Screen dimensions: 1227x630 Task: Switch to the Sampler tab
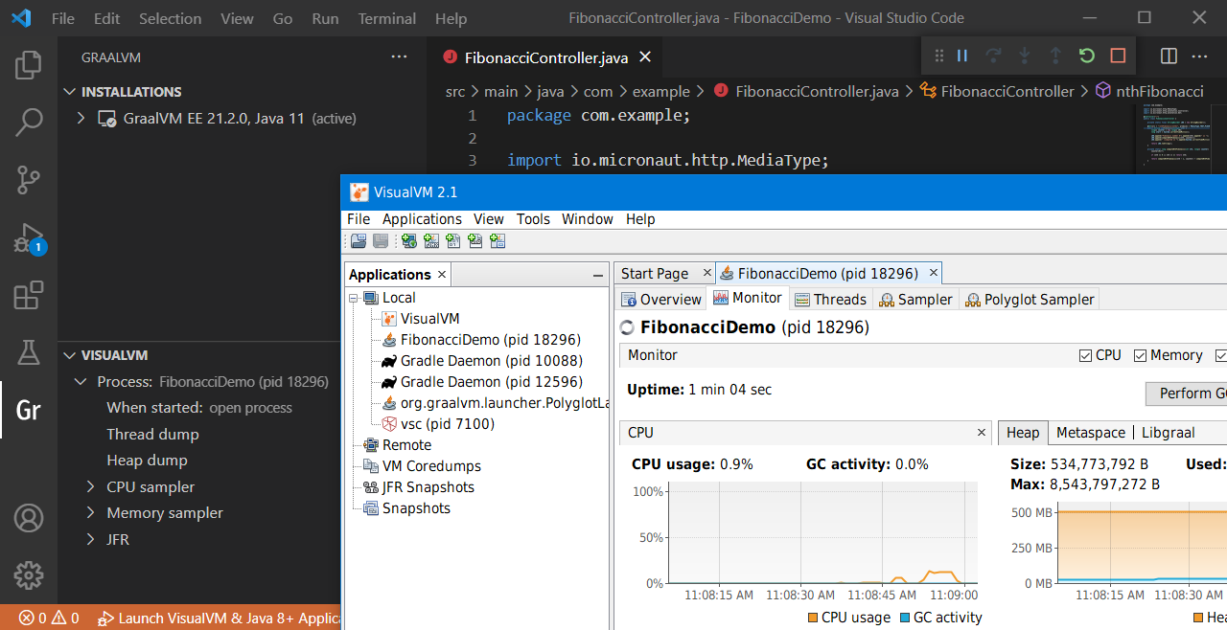tap(915, 300)
